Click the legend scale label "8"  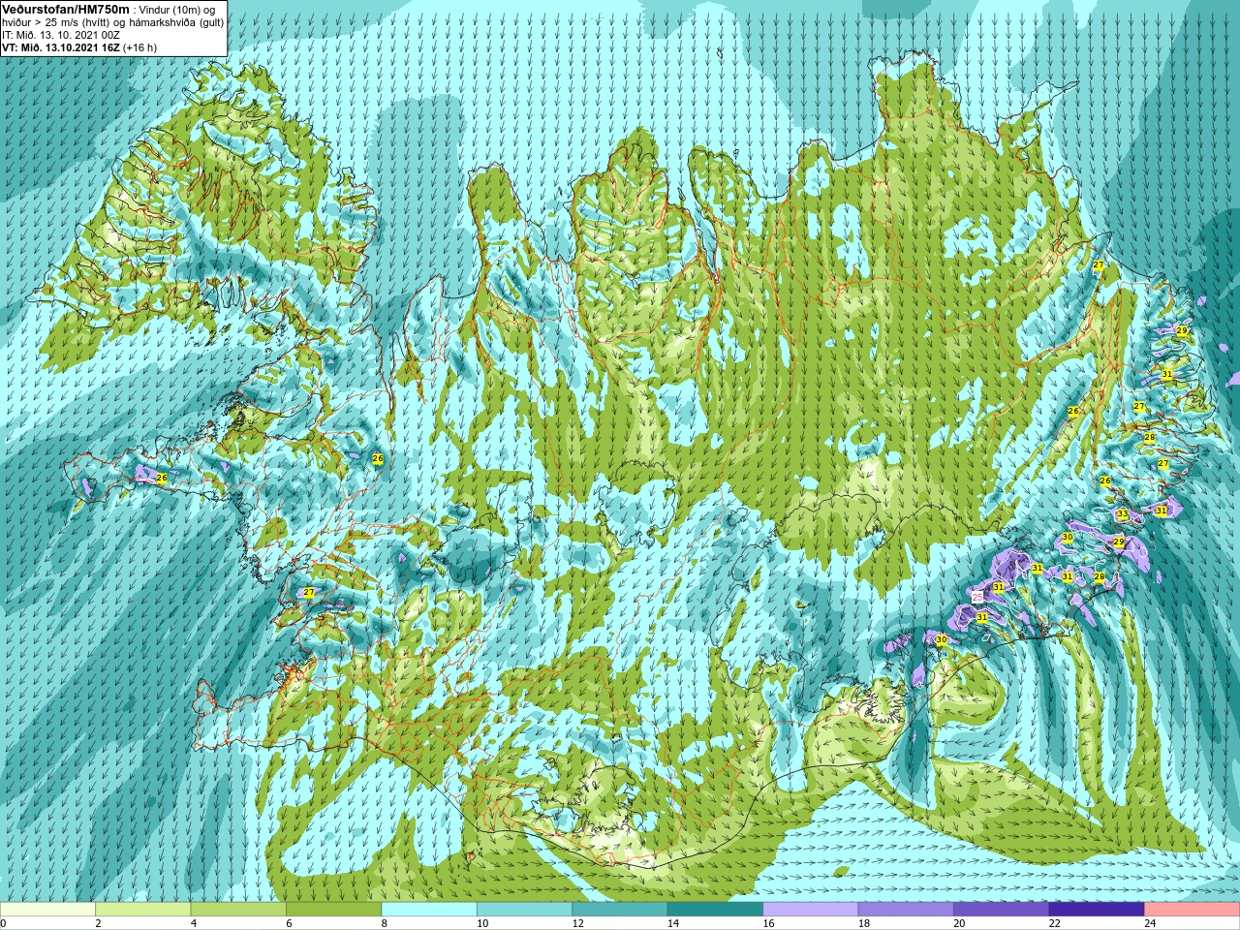(385, 923)
